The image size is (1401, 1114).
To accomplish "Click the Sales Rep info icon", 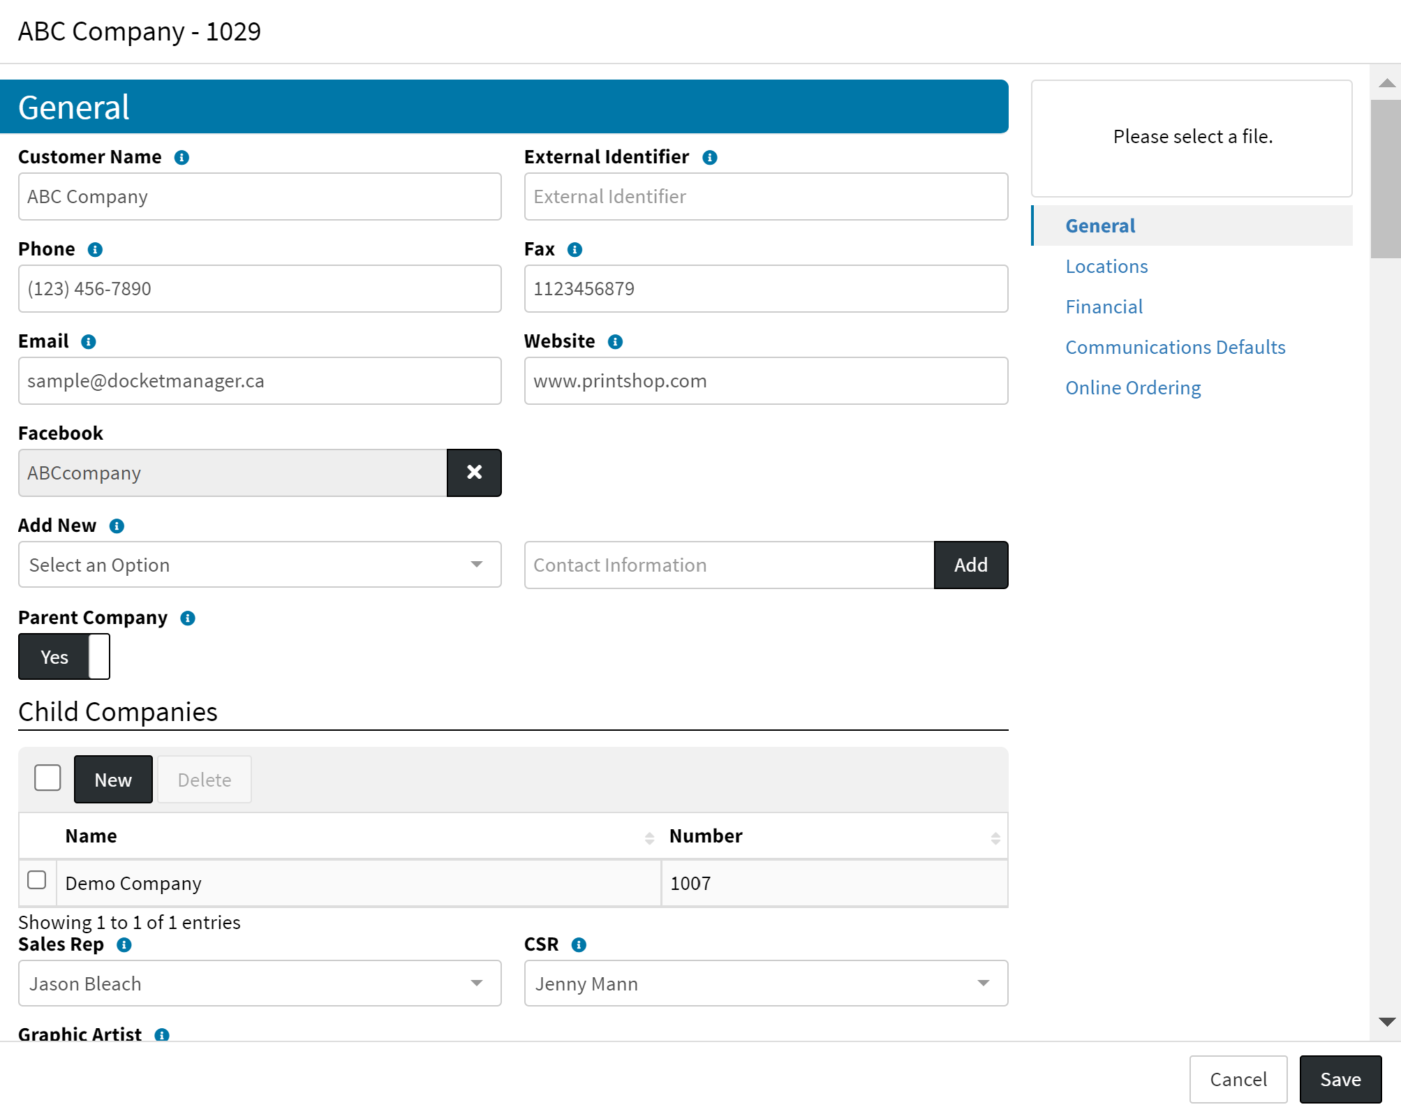I will [x=124, y=945].
